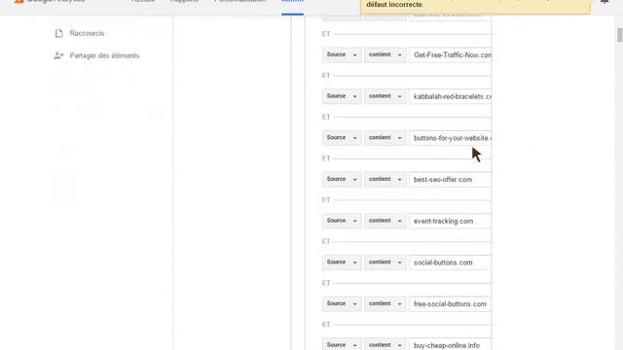Open Source dropdown for free-social-buttons.com row

pos(342,303)
